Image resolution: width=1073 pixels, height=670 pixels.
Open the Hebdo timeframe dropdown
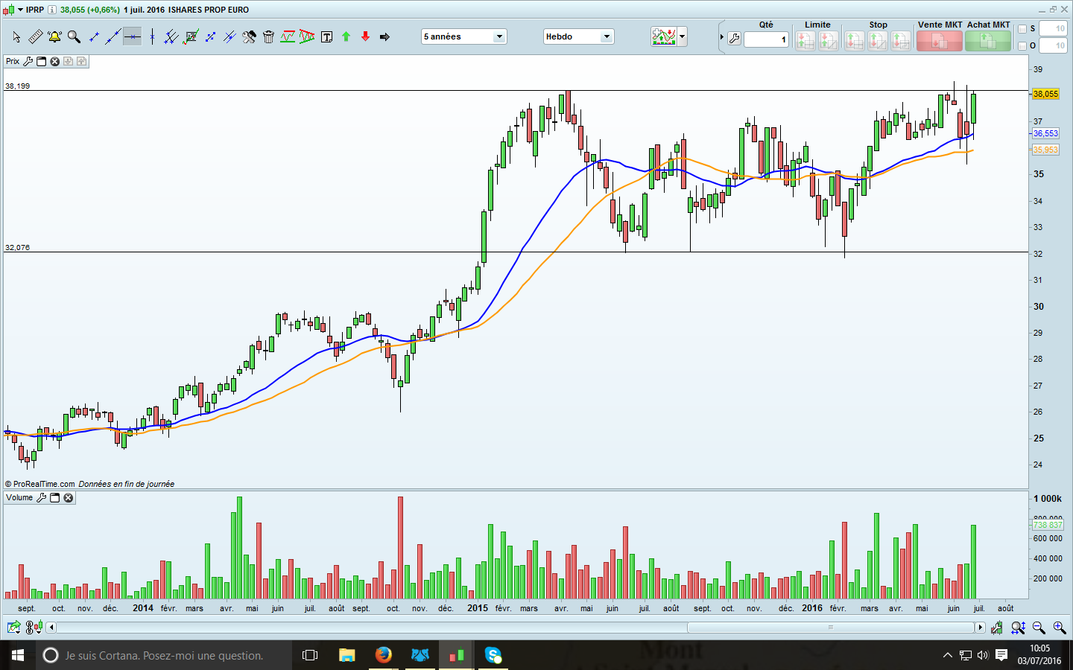(578, 36)
